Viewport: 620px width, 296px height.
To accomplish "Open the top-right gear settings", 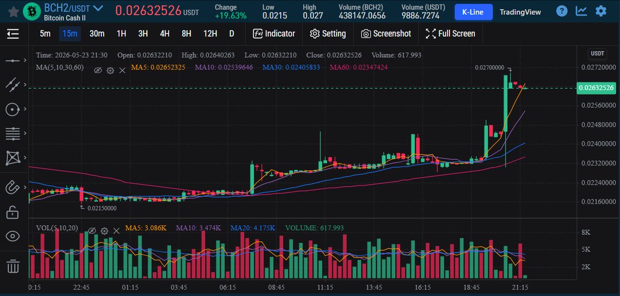I will point(601,11).
